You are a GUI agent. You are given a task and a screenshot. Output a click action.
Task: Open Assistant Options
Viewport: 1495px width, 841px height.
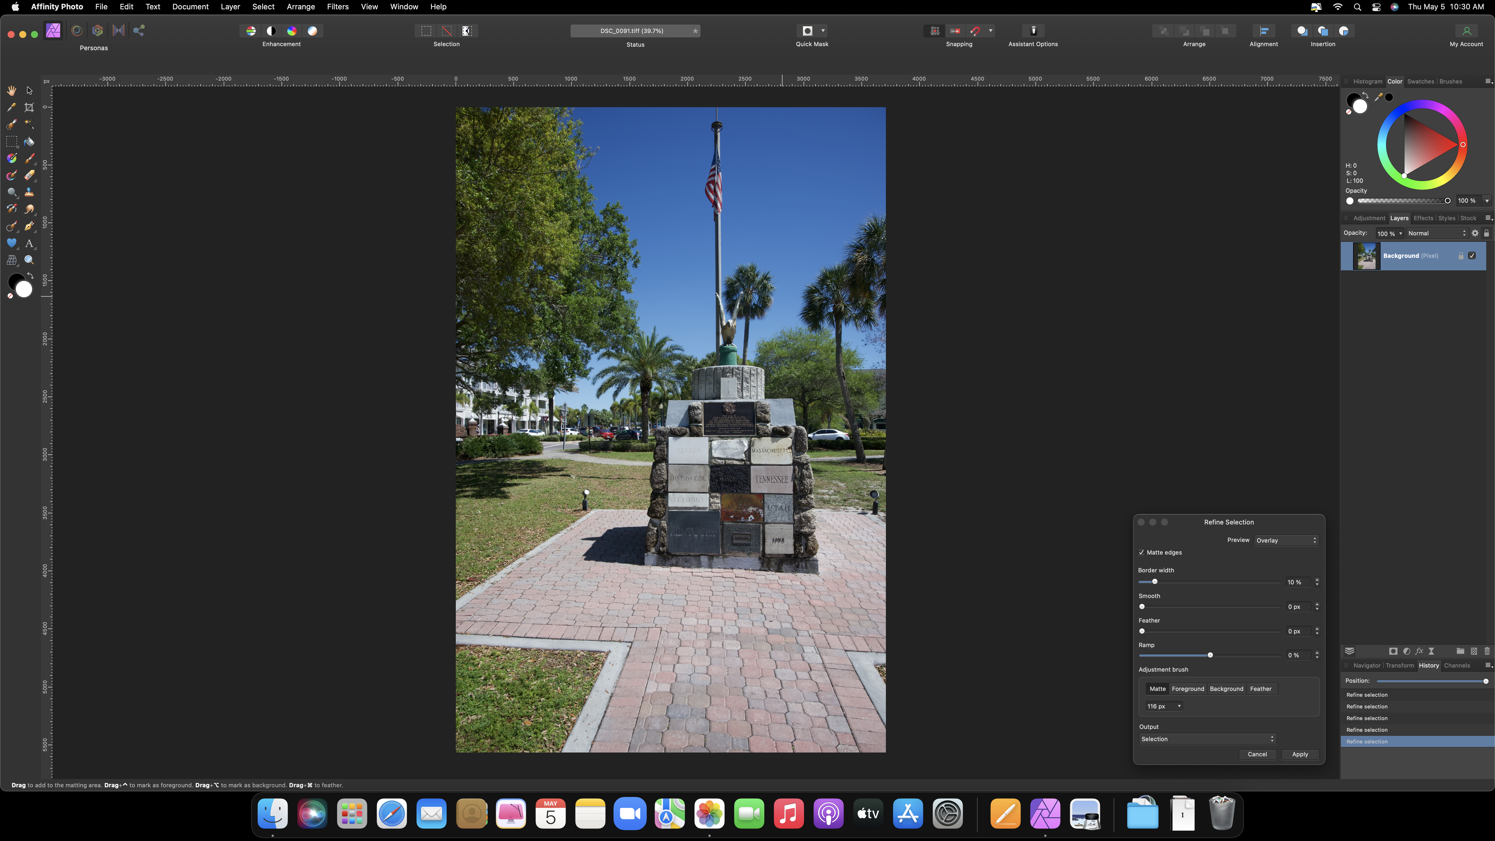point(1033,31)
